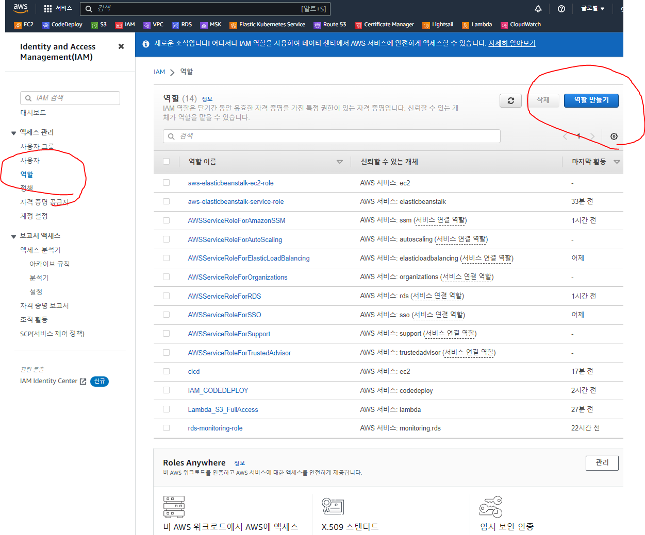This screenshot has width=645, height=535.
Task: Open the table preferences gear icon
Action: point(614,136)
